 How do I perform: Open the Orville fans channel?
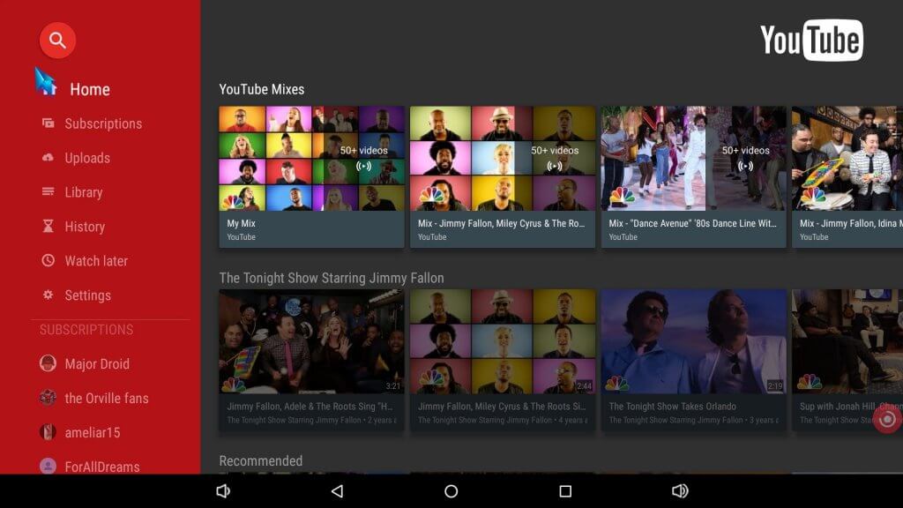106,398
